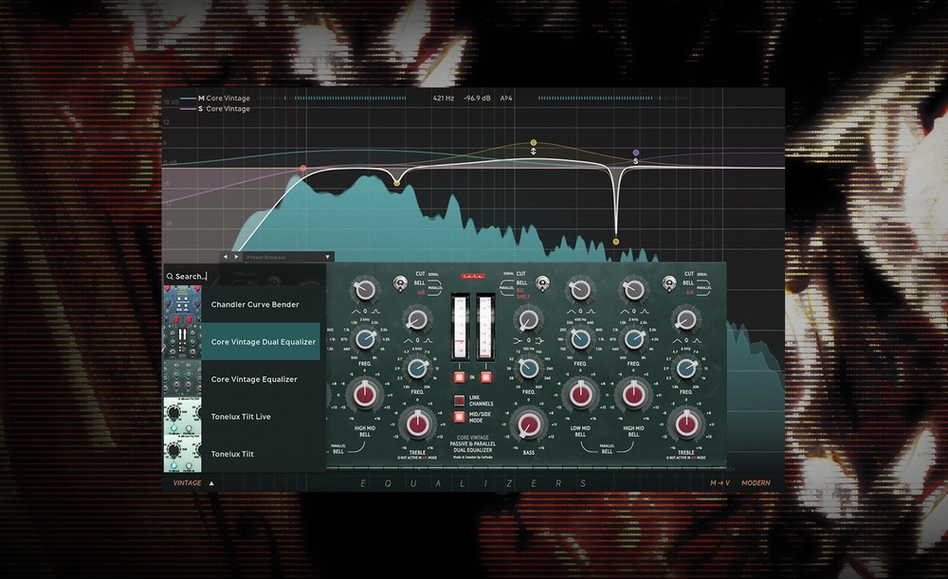Click the Tonelux Tilt thumbnail image

pos(183,454)
